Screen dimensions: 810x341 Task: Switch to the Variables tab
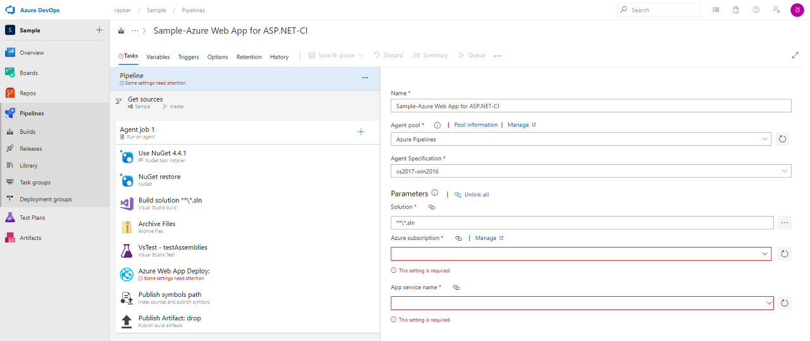coord(158,57)
